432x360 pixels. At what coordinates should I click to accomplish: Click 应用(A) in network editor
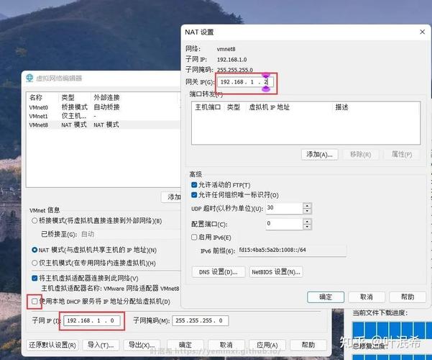267,345
